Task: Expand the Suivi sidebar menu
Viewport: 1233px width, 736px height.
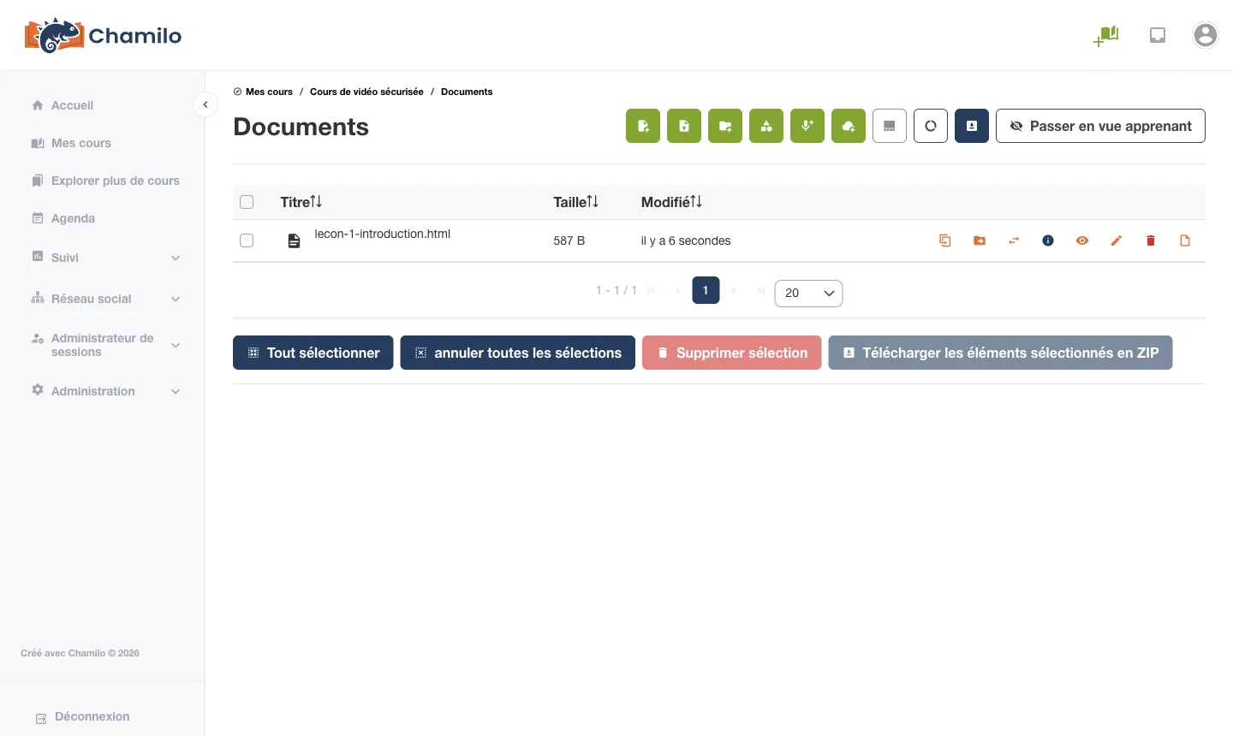Action: pyautogui.click(x=106, y=258)
